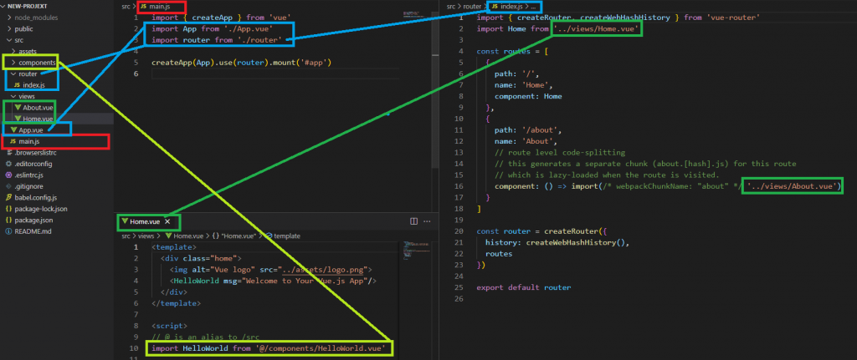Click the '<div class="home">' line
Viewport: 857px width, 360px height.
201,258
